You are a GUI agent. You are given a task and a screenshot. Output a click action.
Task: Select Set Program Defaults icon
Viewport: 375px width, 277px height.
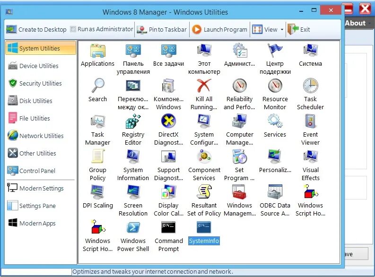(x=240, y=156)
